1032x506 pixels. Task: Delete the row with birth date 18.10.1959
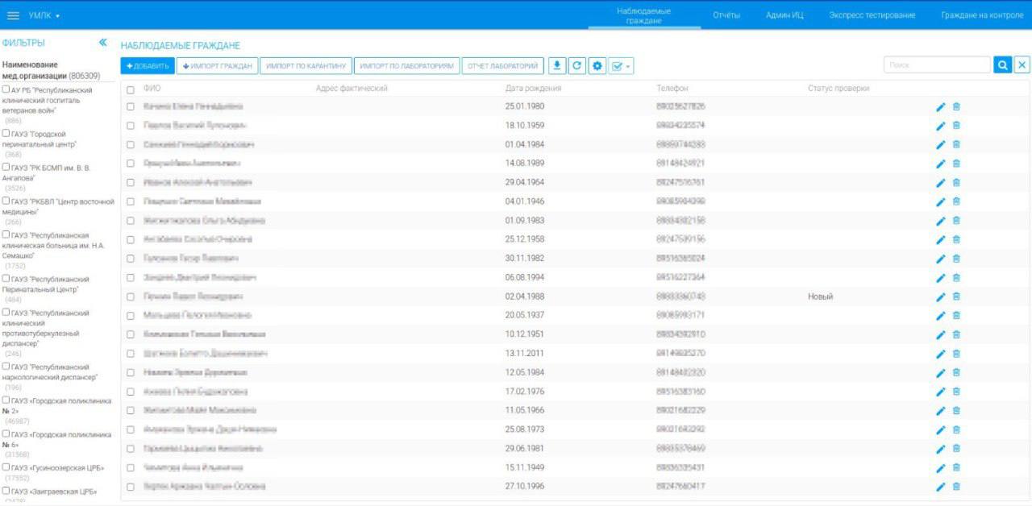point(956,126)
